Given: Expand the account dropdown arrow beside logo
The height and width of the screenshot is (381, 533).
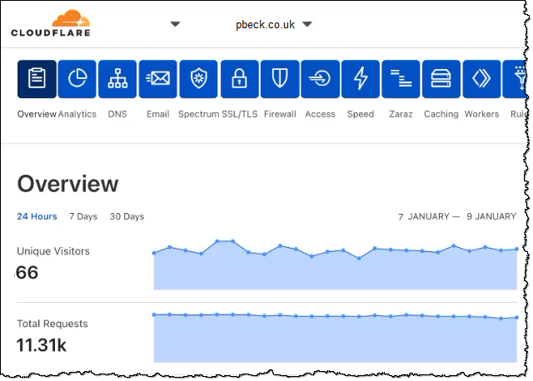Looking at the screenshot, I should pos(175,24).
